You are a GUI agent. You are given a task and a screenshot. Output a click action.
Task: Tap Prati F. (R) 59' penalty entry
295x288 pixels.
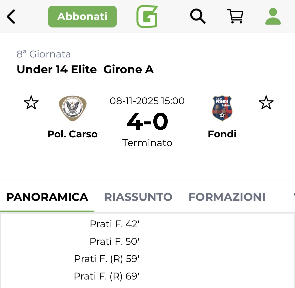coord(107,259)
